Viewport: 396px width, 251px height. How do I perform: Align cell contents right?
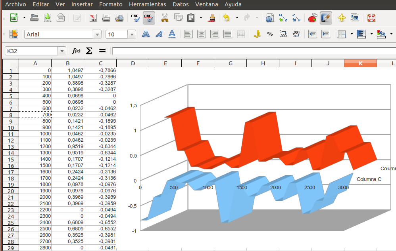pos(214,34)
